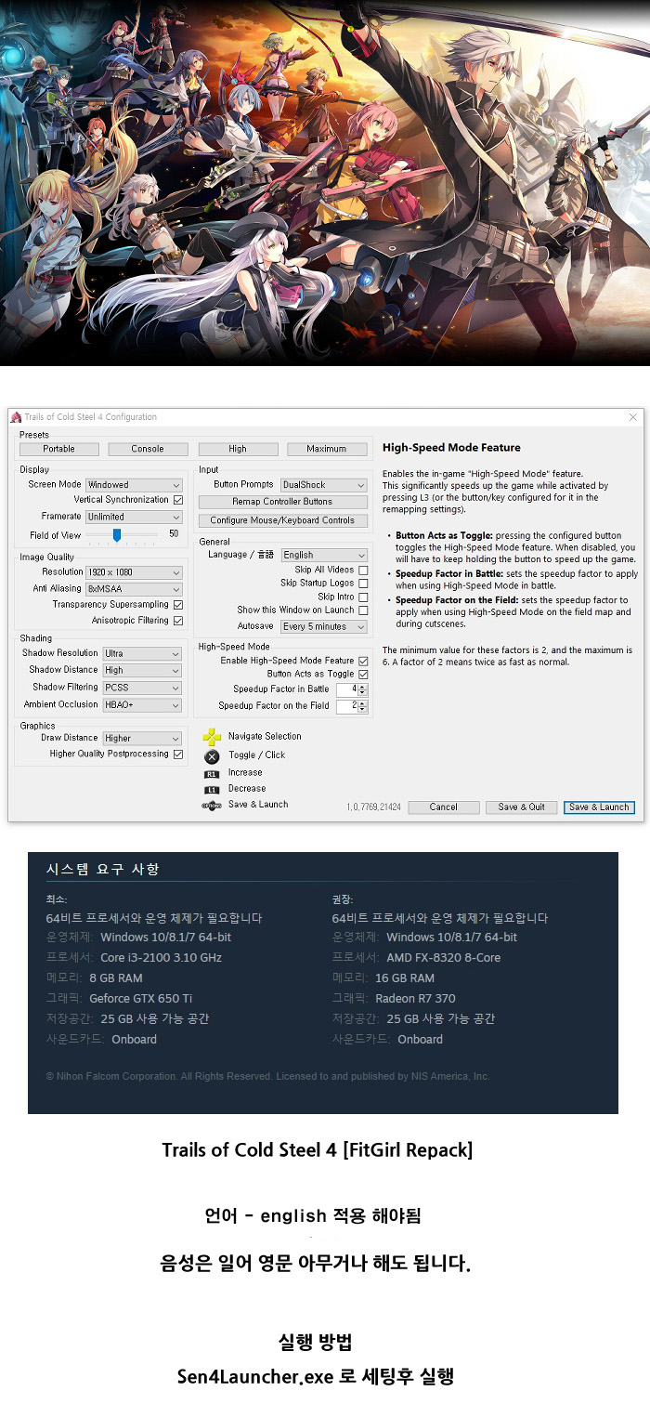The image size is (650, 1417).
Task: Click the High-Speed Mode Feature heading
Action: (451, 448)
